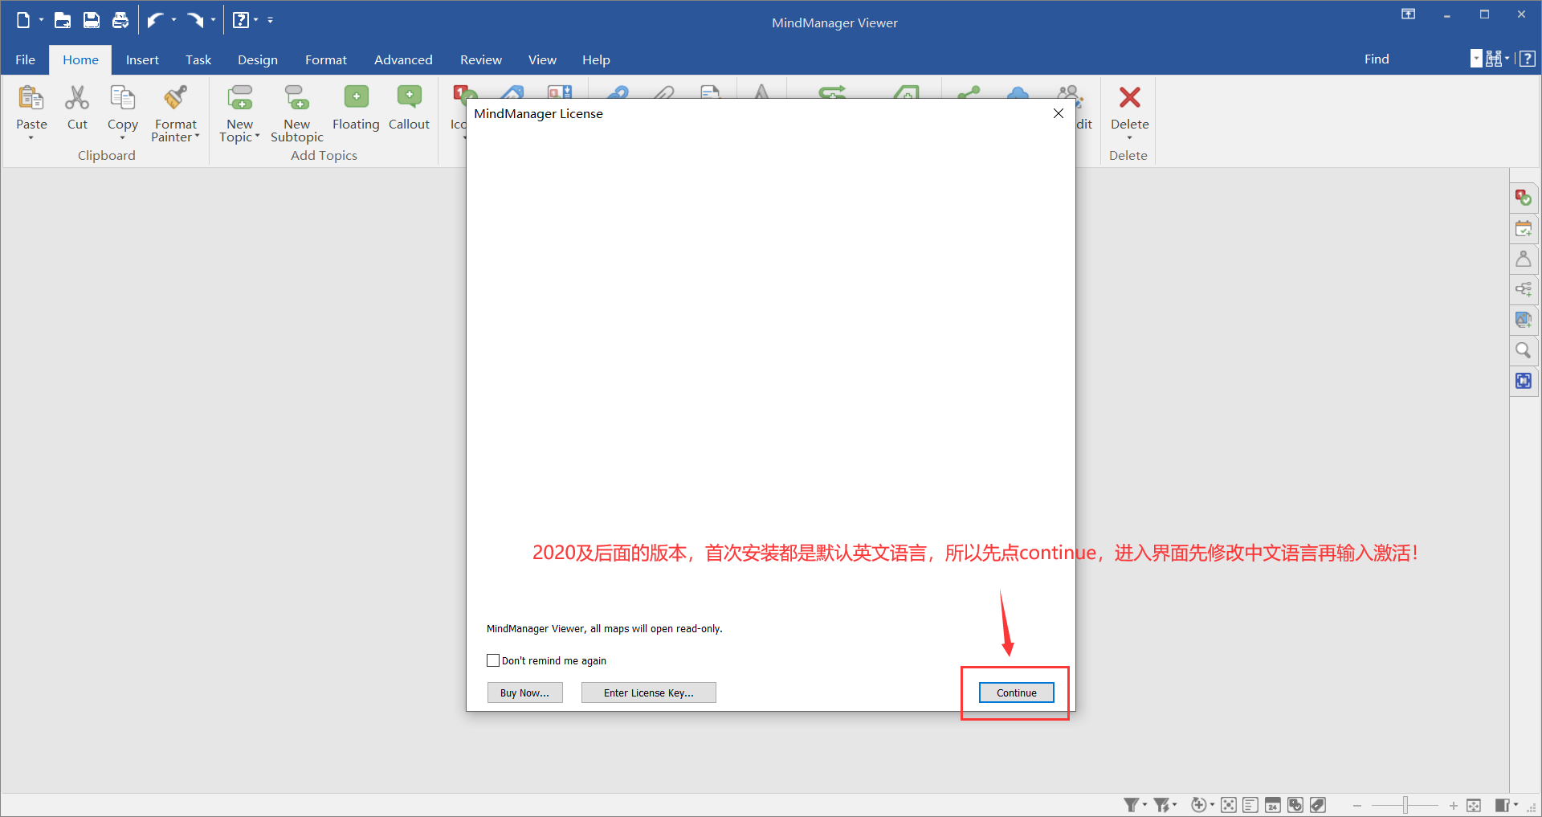
Task: Open the Map Parts icon in right sidebar
Action: pos(1524,289)
